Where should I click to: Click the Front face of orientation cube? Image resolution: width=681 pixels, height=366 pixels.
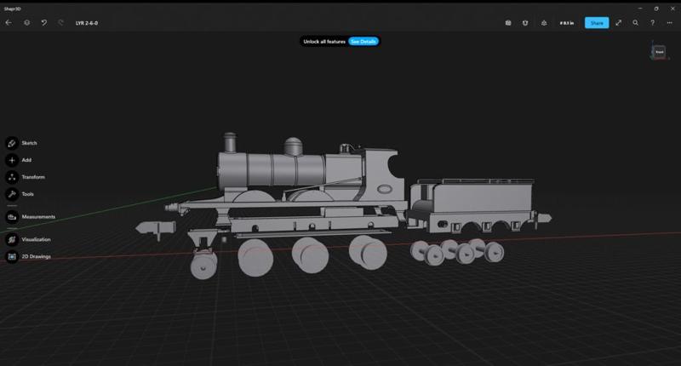(659, 52)
